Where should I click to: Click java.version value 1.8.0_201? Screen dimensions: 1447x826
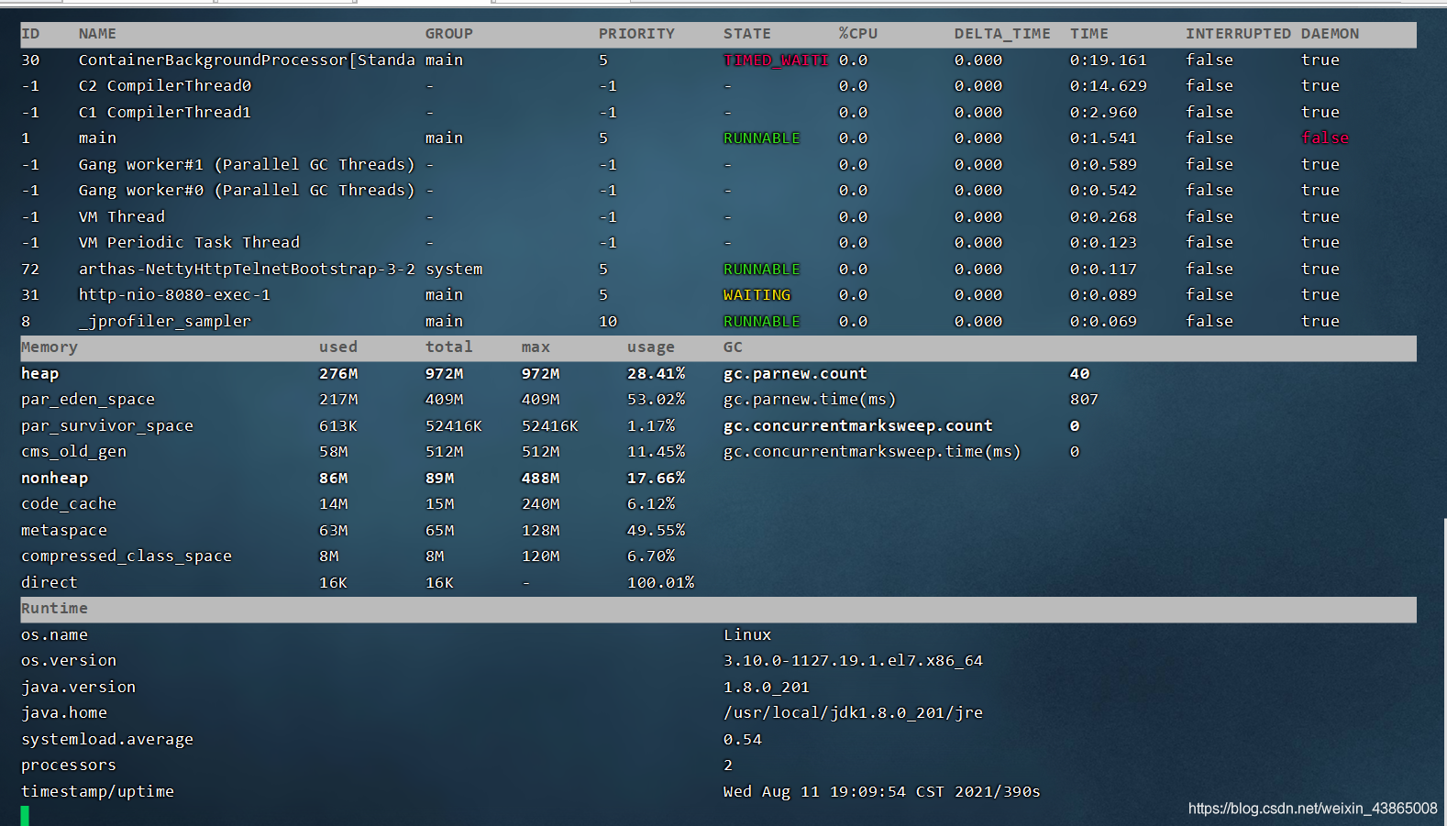click(767, 687)
